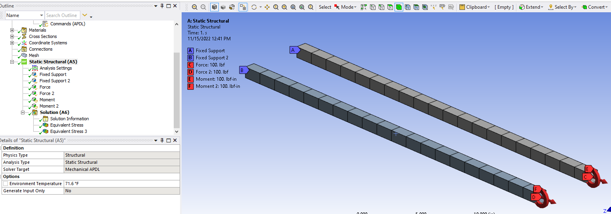The image size is (611, 214).
Task: Toggle the Environment Temperature checkbox
Action: point(6,184)
